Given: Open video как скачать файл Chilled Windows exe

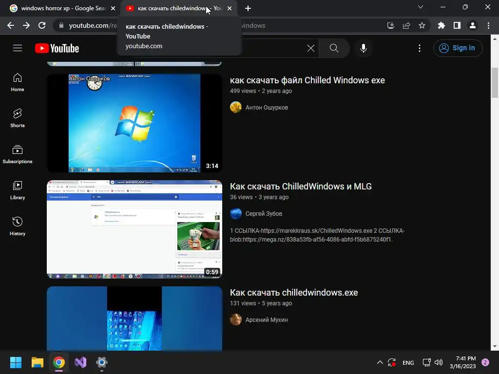Looking at the screenshot, I should coord(307,80).
